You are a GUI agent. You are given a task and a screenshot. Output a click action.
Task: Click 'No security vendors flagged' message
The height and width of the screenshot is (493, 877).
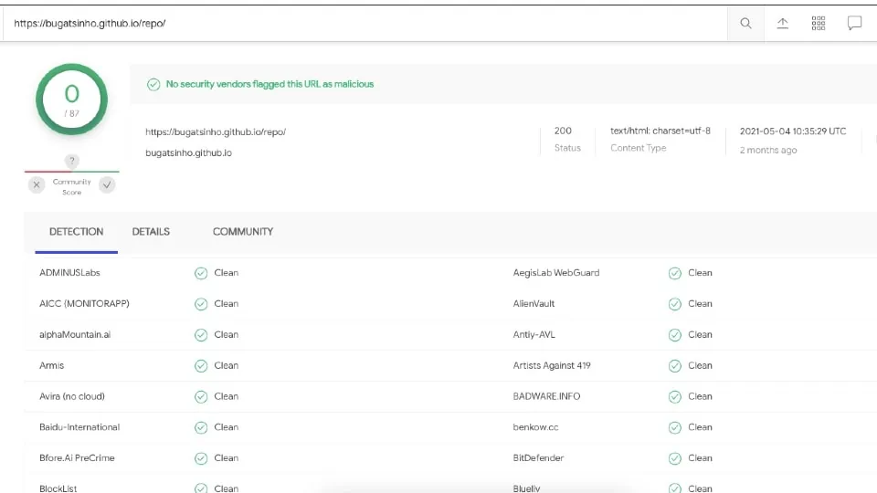[269, 84]
